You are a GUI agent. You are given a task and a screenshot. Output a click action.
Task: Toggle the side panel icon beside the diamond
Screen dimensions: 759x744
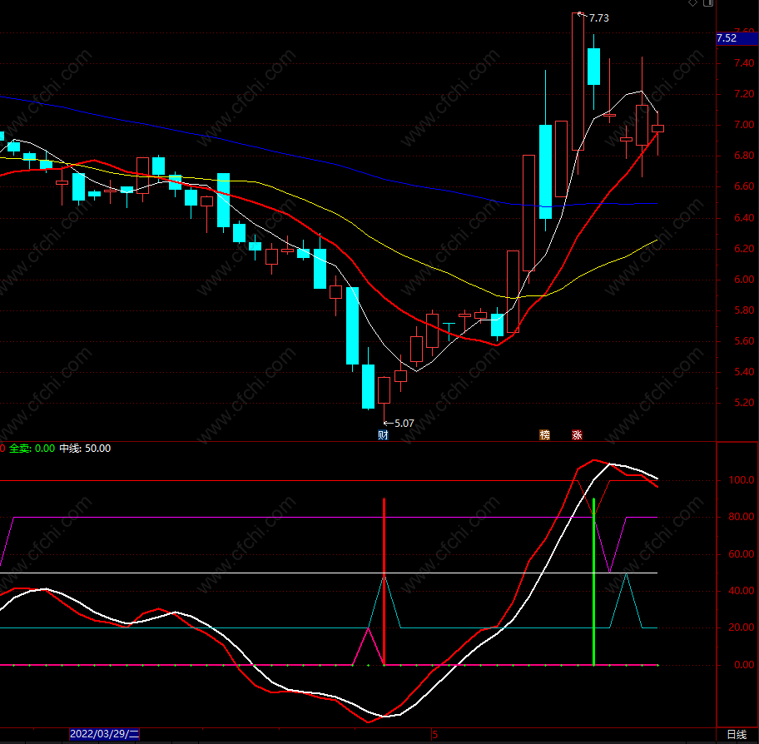[708, 2]
